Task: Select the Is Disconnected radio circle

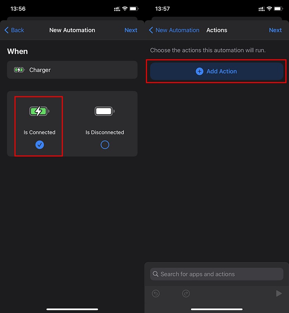Action: pos(105,145)
